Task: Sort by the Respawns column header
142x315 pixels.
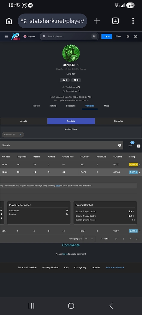Action: coord(21,157)
